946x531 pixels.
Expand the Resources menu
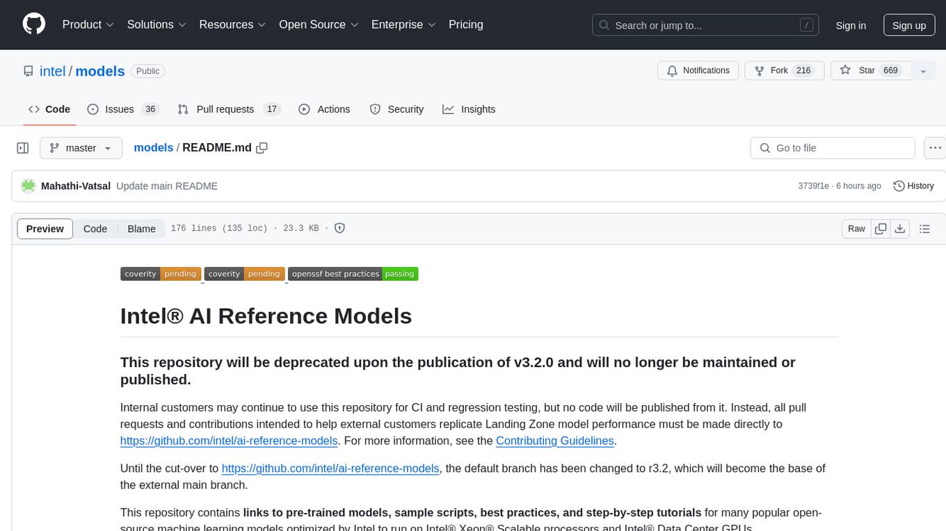coord(232,24)
